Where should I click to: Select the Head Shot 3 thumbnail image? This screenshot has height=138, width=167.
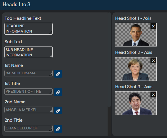click(x=136, y=103)
